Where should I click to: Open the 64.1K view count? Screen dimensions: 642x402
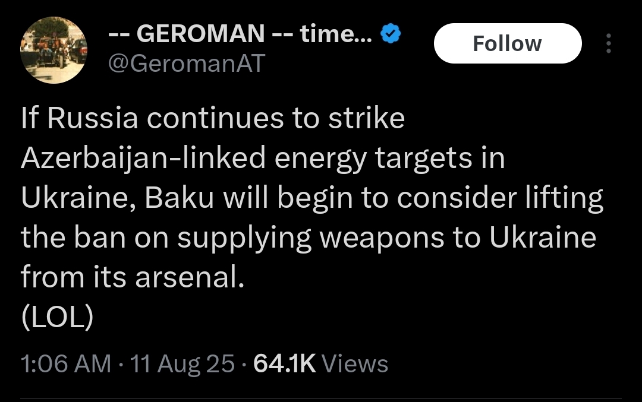(x=285, y=363)
